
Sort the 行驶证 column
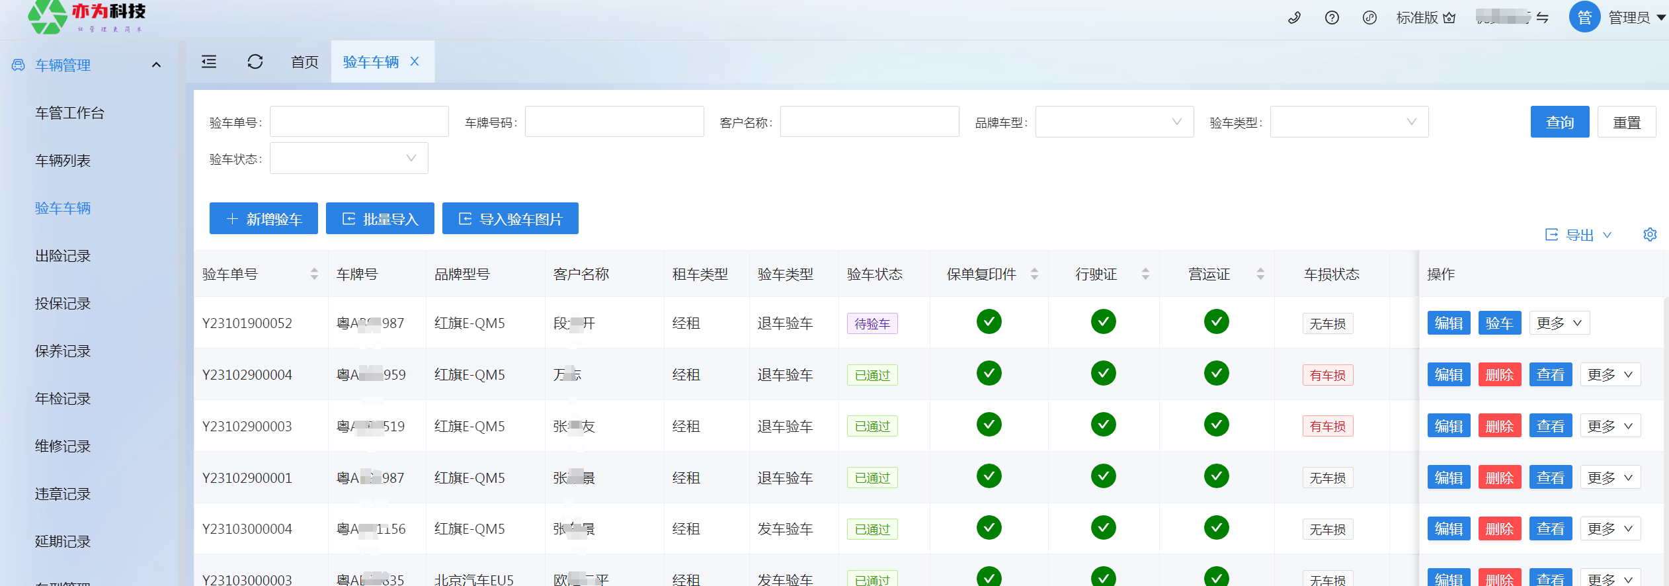(x=1145, y=274)
